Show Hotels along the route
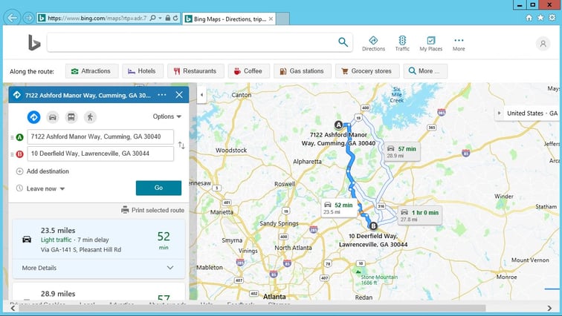The height and width of the screenshot is (316, 562). click(143, 71)
